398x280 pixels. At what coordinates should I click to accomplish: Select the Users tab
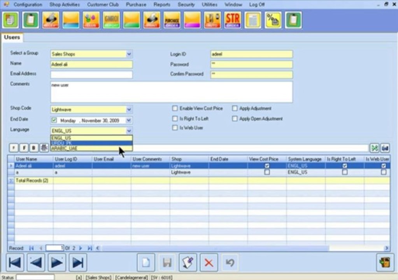[x=12, y=37]
